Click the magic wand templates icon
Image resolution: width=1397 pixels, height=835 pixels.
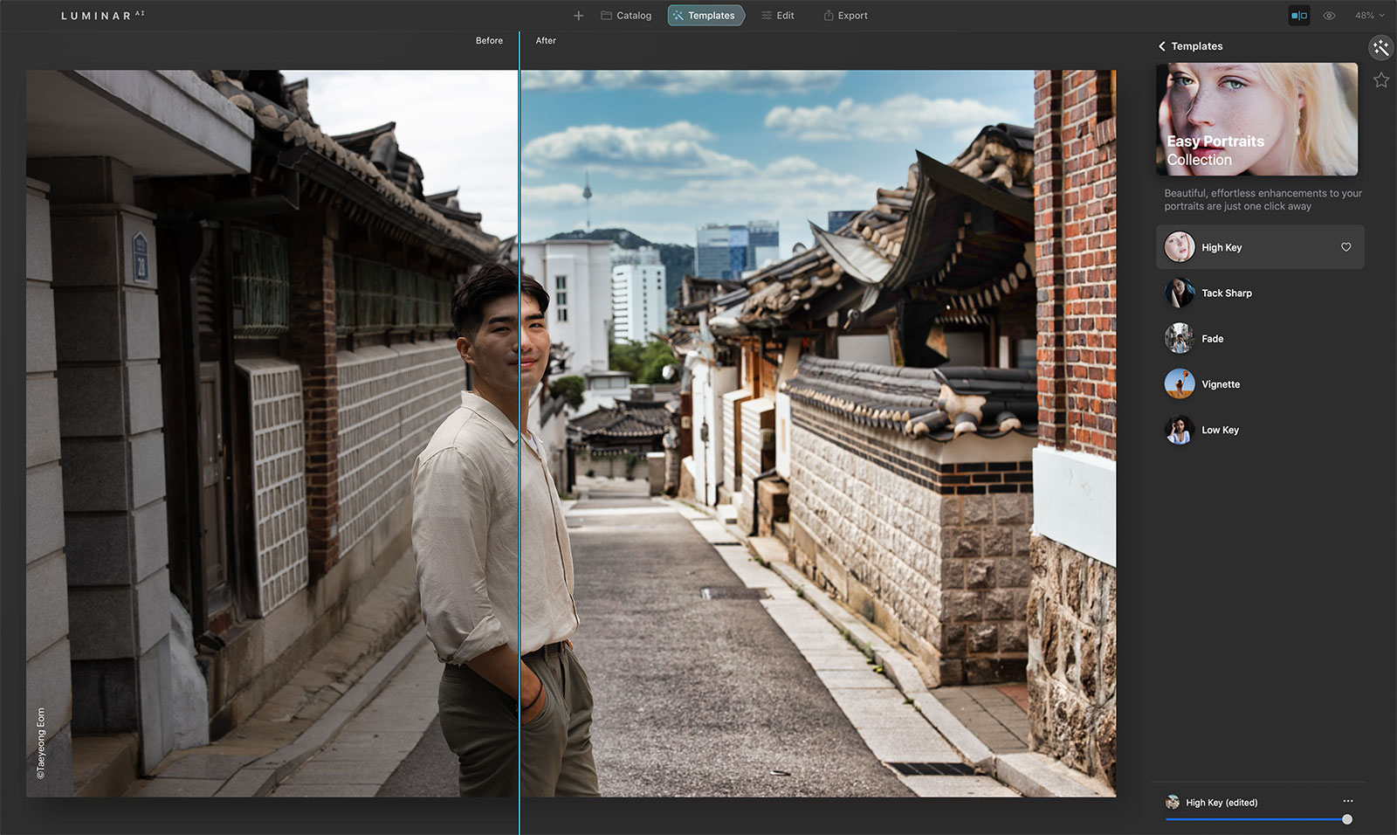tap(1380, 48)
